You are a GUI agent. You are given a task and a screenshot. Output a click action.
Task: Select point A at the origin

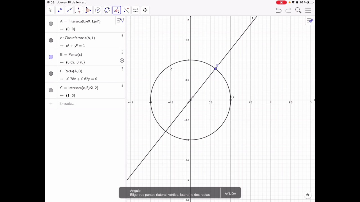[x=190, y=100]
